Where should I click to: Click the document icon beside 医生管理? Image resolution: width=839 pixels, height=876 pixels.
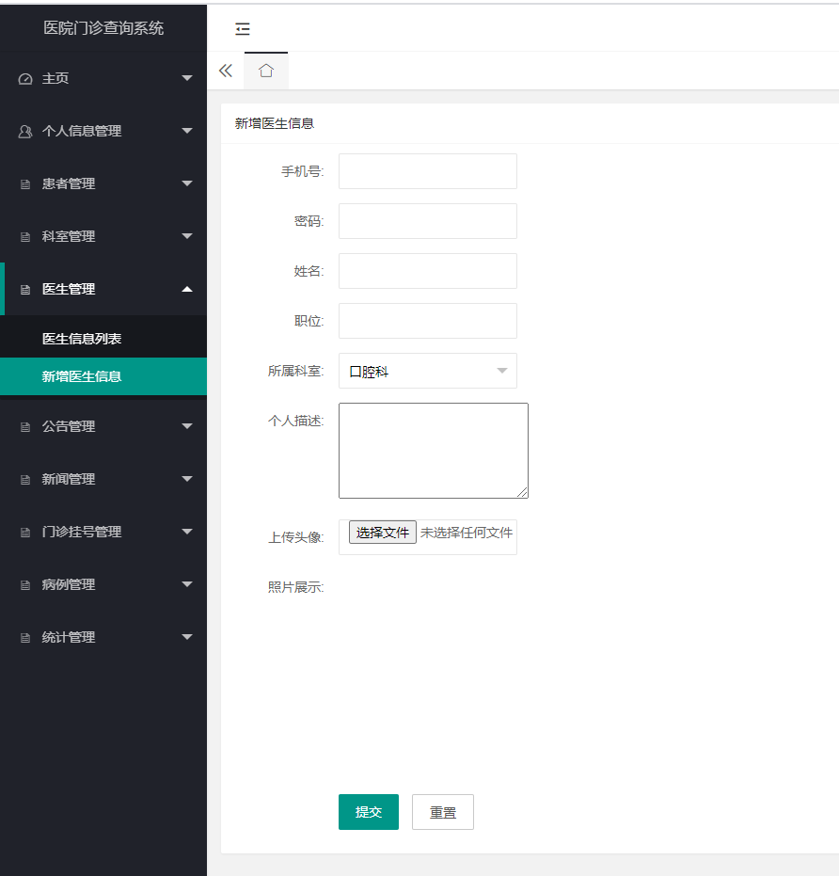click(25, 290)
